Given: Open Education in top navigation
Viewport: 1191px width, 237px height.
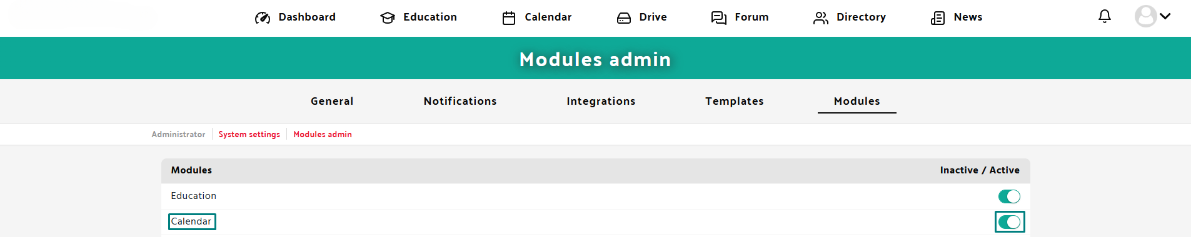Looking at the screenshot, I should (430, 17).
